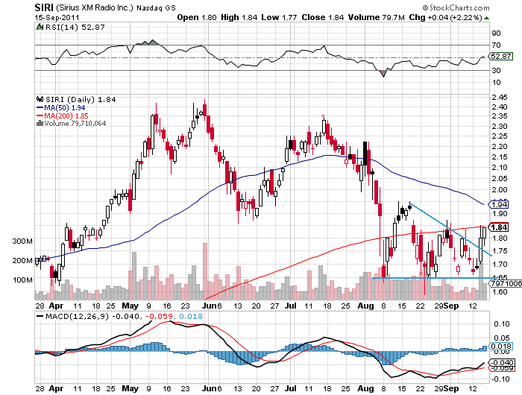Image resolution: width=522 pixels, height=395 pixels.
Task: Click the volume bars icon beside Volume 79,710,064
Action: point(40,123)
